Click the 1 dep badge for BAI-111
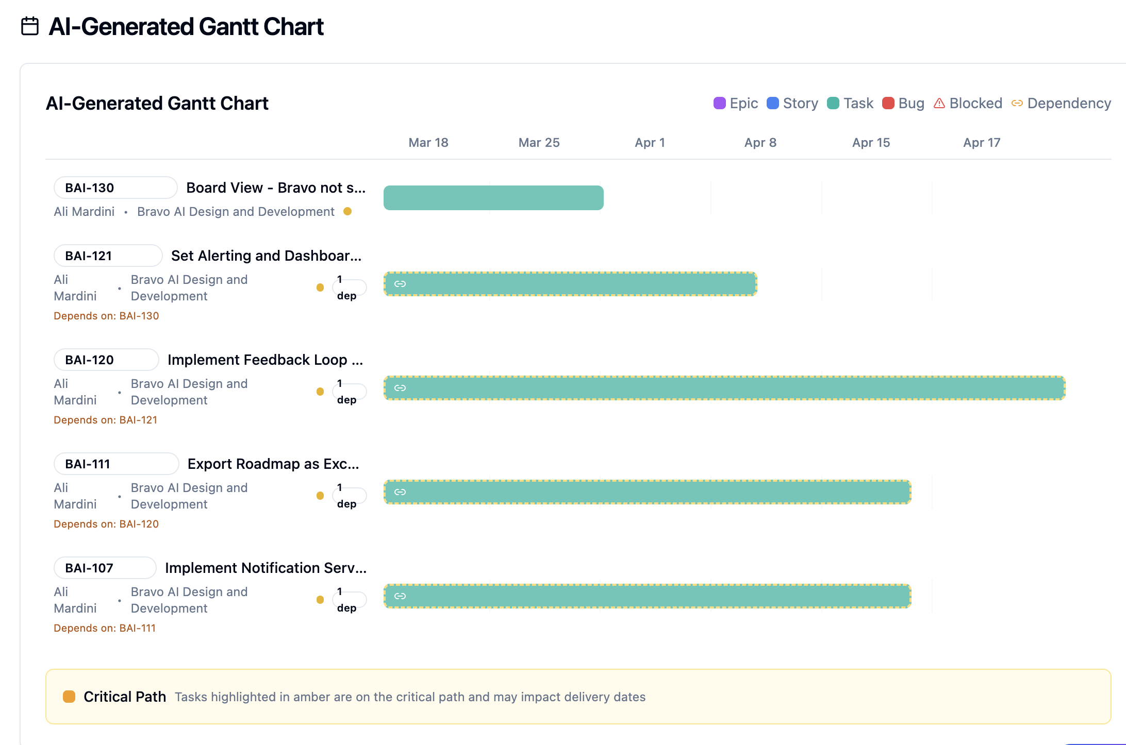 (x=349, y=496)
